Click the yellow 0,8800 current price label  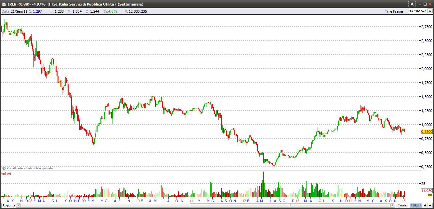[427, 132]
